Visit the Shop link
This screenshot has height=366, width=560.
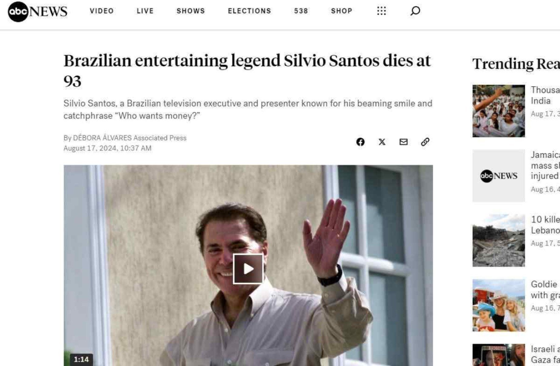(x=342, y=11)
